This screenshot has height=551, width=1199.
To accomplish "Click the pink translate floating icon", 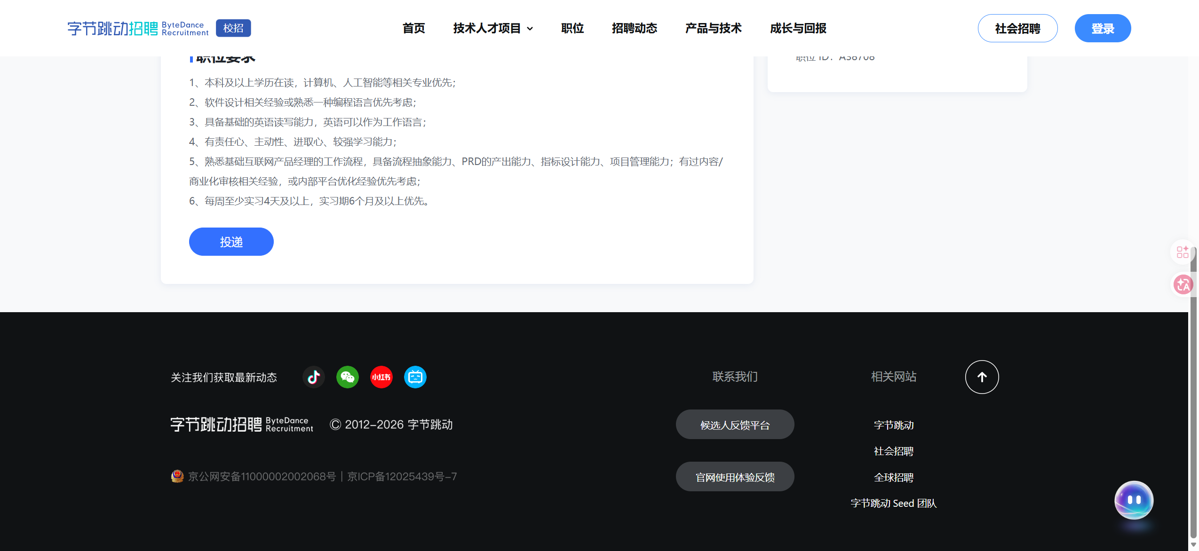I will [1183, 285].
